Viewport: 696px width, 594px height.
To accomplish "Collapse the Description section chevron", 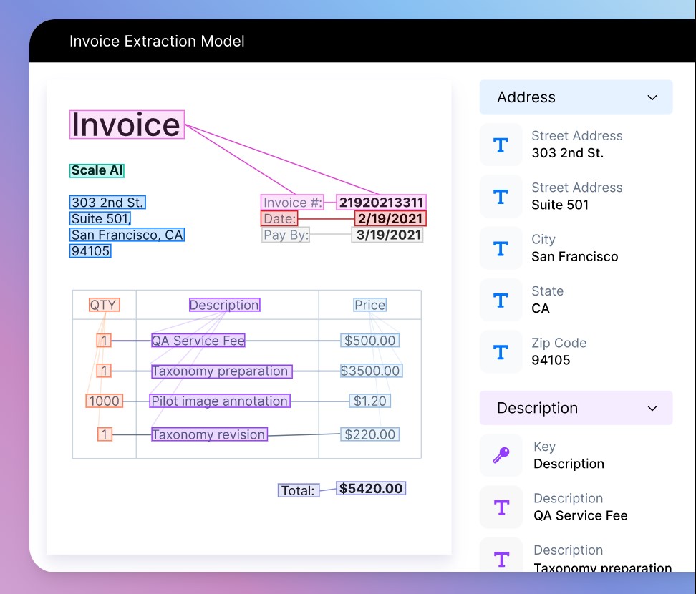I will (652, 408).
